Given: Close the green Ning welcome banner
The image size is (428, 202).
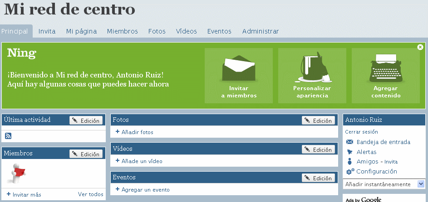Looking at the screenshot, I should (420, 47).
